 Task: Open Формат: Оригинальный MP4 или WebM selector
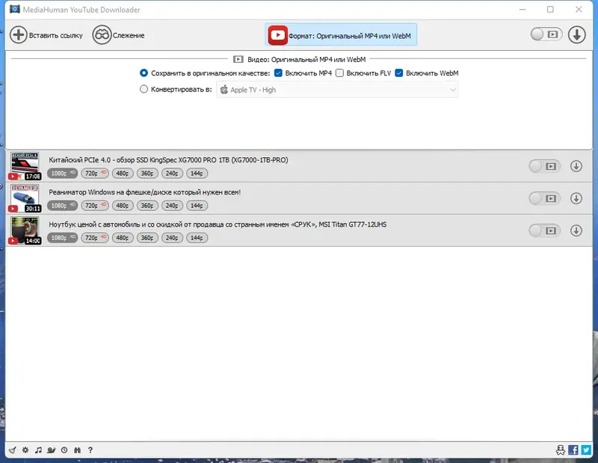coord(341,35)
